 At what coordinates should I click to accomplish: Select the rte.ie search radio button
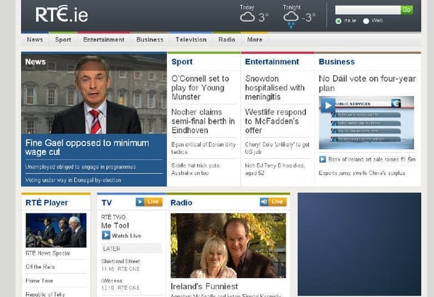339,21
